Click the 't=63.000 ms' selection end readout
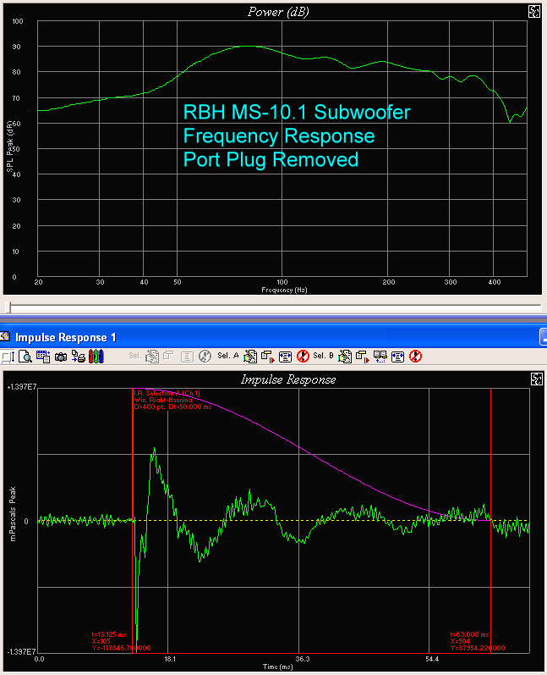547x675 pixels. 470,634
